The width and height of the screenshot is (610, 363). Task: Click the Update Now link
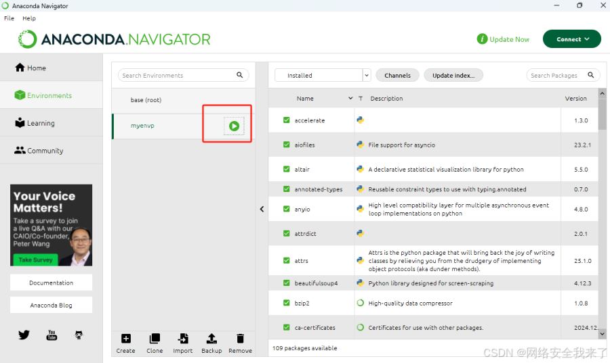coord(509,39)
